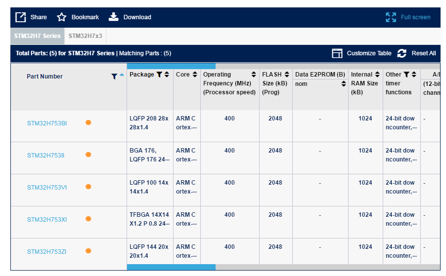Open the STM32H753XI part link
The height and width of the screenshot is (276, 446).
pyautogui.click(x=47, y=220)
